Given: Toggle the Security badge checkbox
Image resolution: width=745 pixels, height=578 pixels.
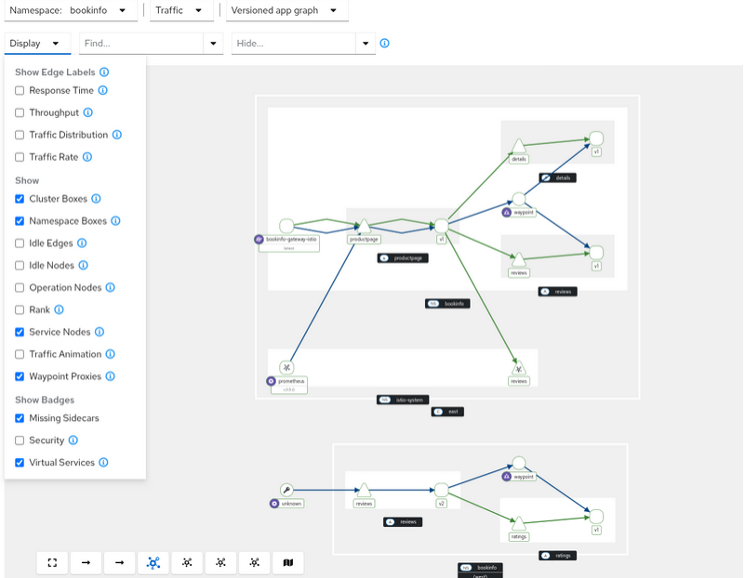Looking at the screenshot, I should coord(20,440).
